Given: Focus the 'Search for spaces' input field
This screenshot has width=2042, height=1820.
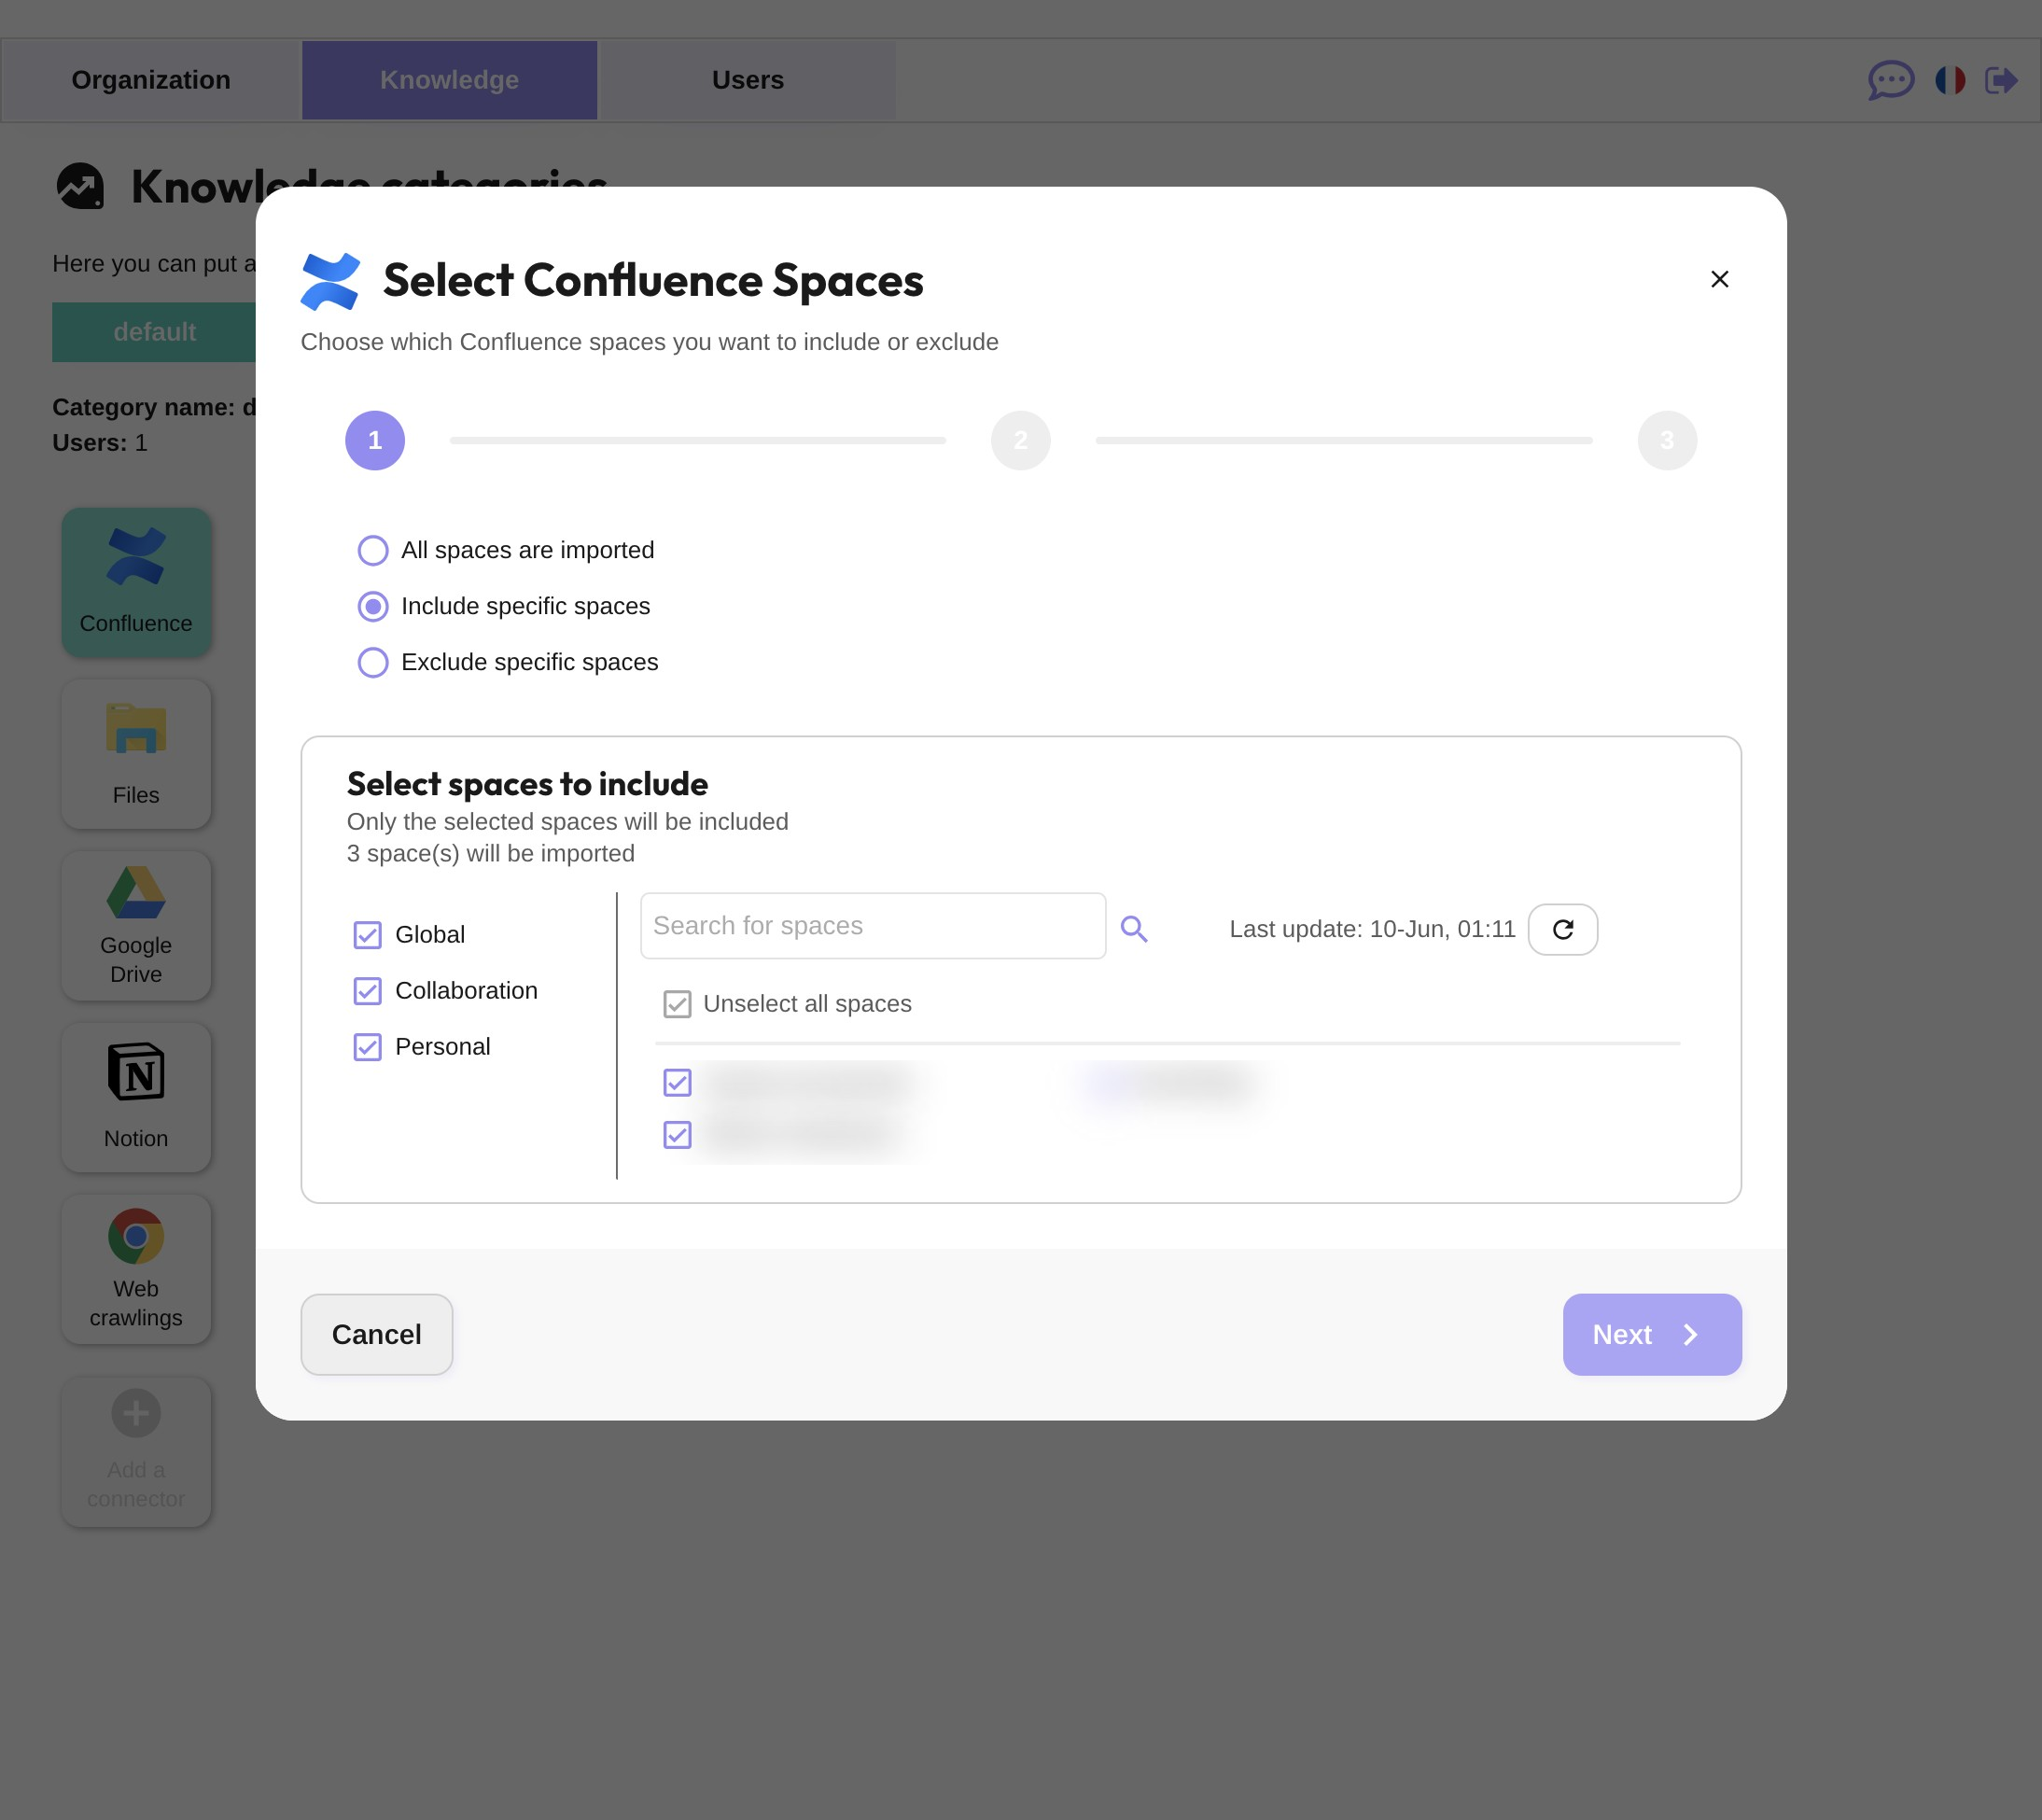Looking at the screenshot, I should point(872,926).
